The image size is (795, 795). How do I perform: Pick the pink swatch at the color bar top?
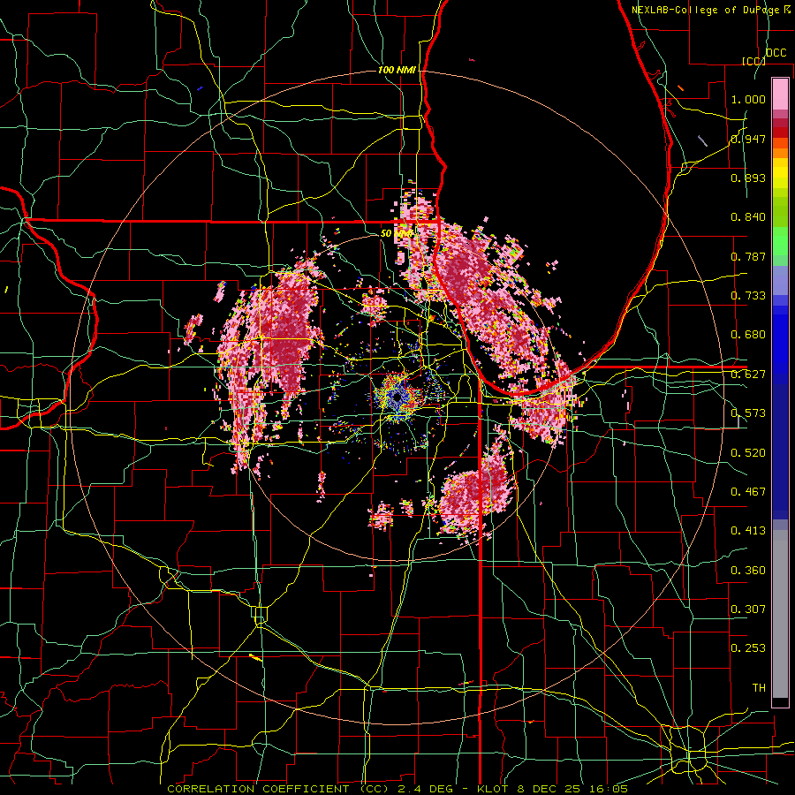[x=780, y=94]
